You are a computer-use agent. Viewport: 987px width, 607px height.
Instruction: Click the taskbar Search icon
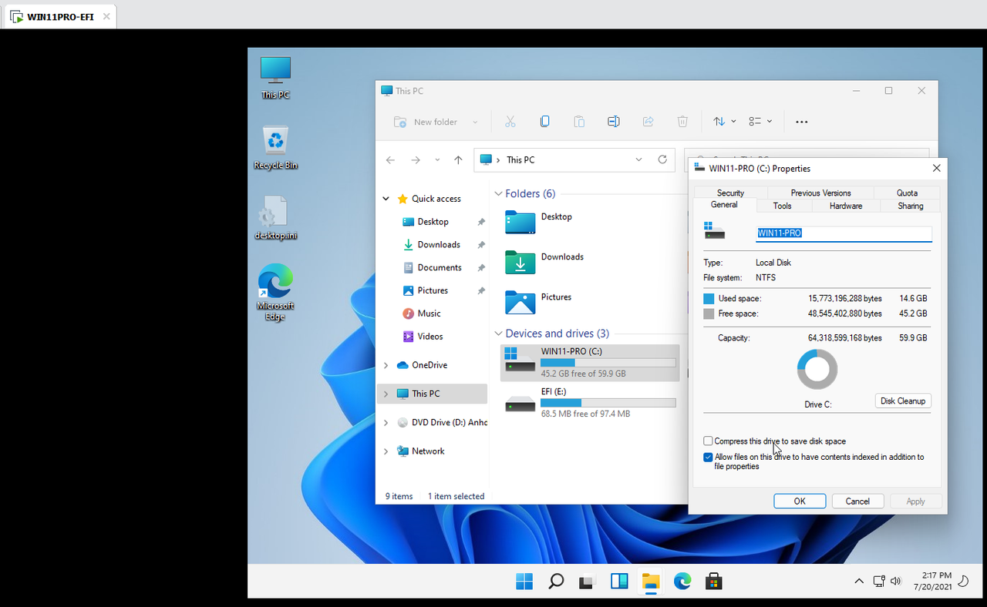[556, 582]
